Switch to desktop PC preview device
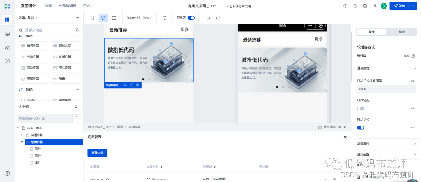 tap(114, 18)
